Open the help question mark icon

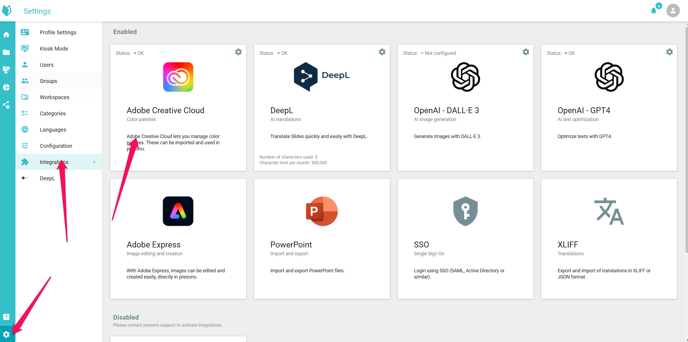(6, 317)
